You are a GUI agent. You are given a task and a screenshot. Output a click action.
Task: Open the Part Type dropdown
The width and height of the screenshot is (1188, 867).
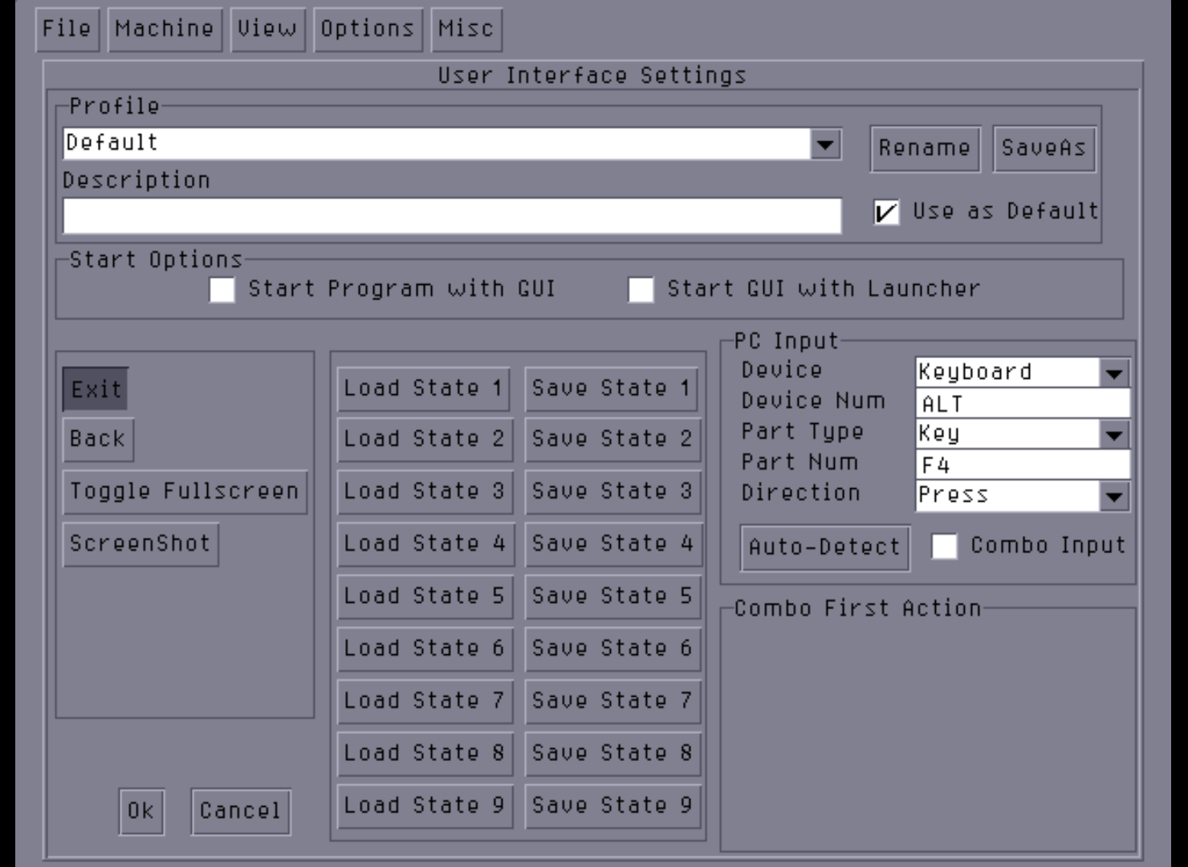click(x=1113, y=435)
